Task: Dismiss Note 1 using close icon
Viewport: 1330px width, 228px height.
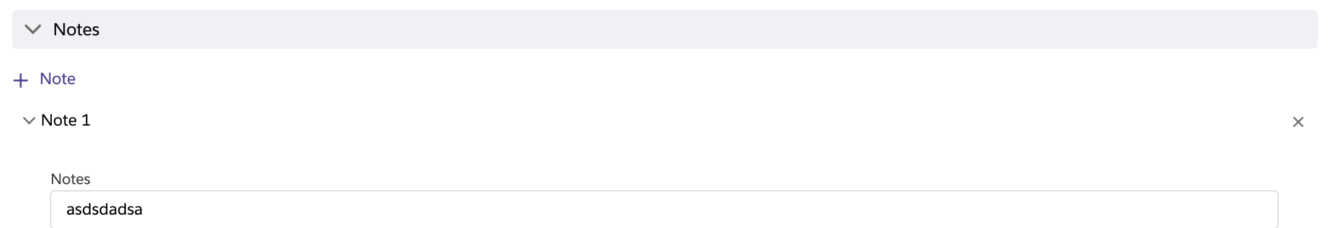Action: point(1298,122)
